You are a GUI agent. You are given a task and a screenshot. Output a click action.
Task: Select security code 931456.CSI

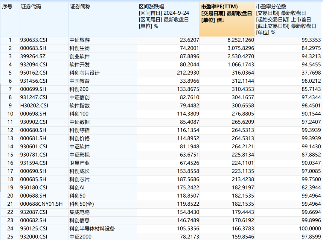tap(33, 81)
